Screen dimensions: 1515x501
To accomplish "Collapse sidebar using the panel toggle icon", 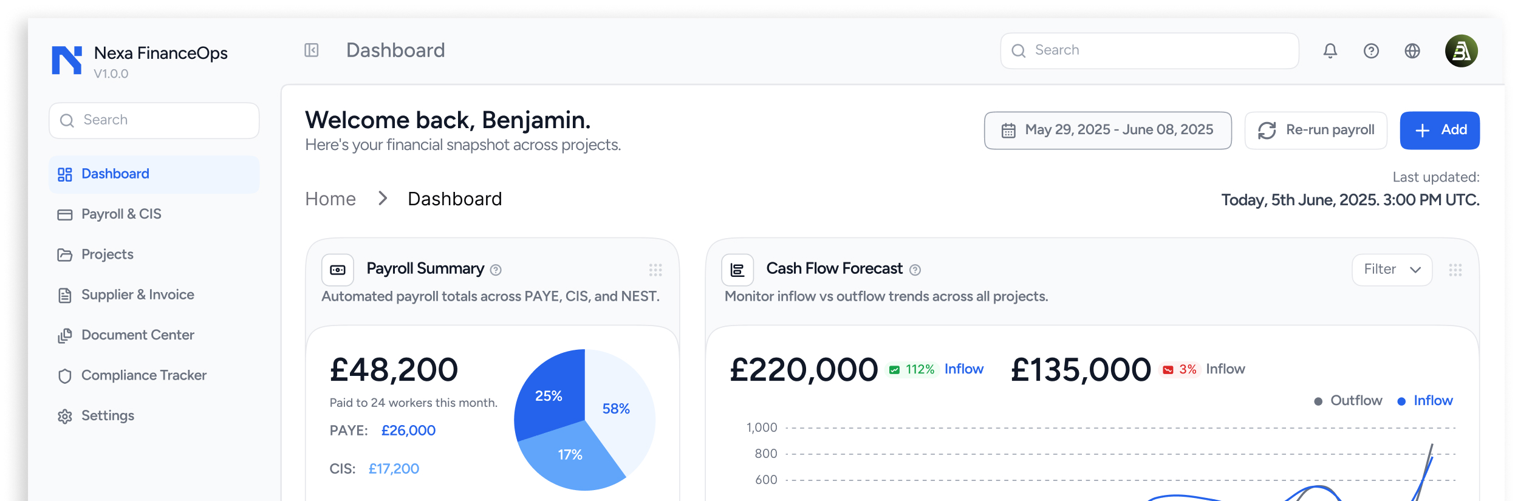I will coord(311,50).
